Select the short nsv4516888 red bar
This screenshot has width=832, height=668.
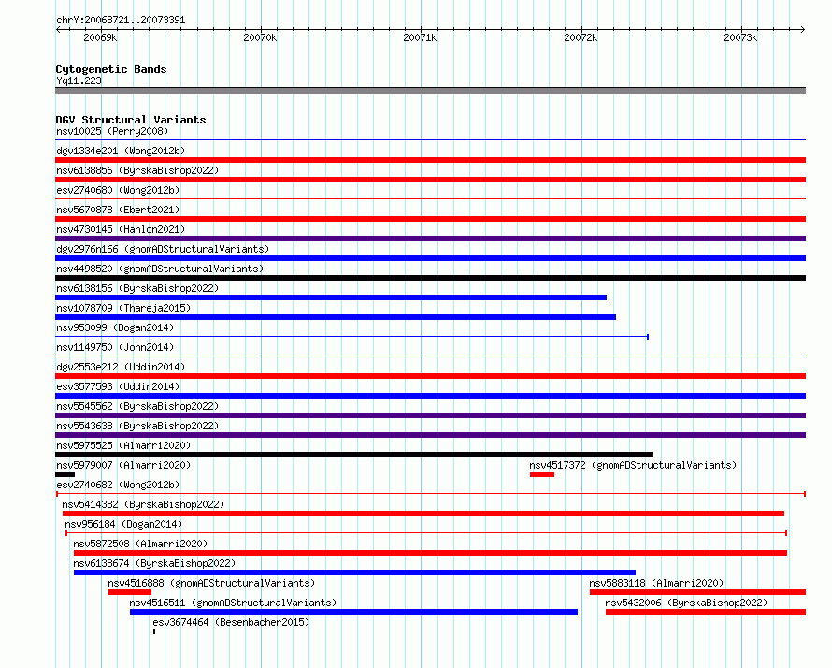130,592
